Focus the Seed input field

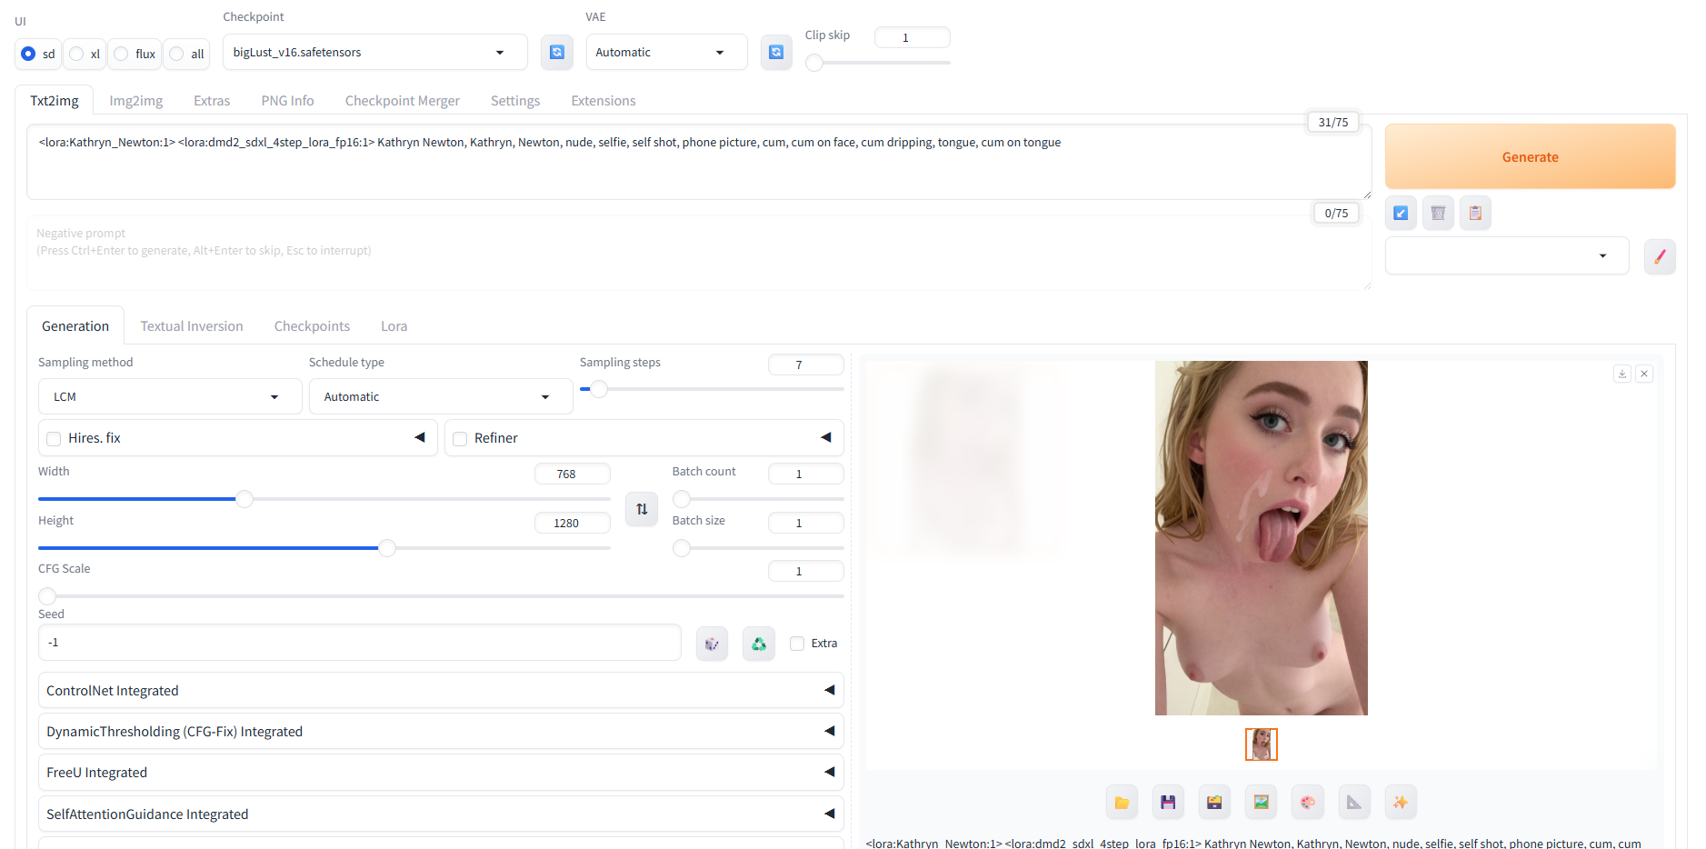(x=360, y=643)
